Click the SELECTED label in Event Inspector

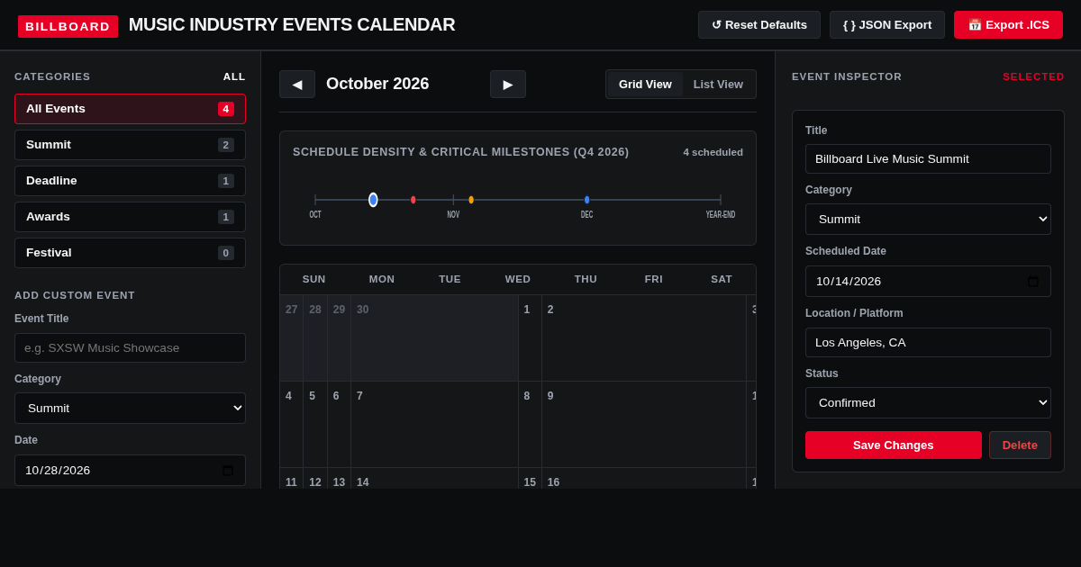1033,76
